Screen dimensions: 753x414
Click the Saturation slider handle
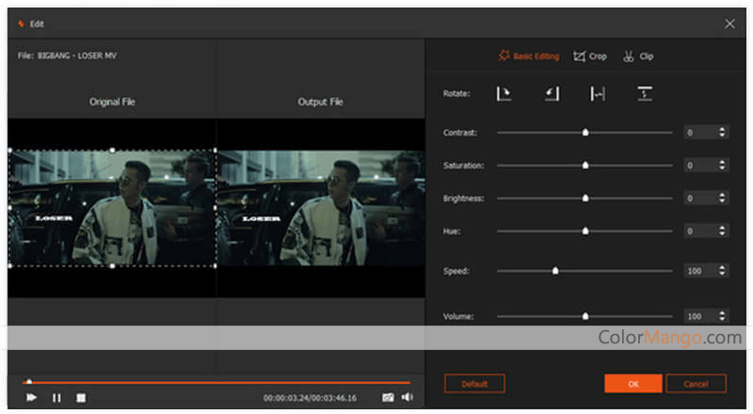tap(585, 166)
